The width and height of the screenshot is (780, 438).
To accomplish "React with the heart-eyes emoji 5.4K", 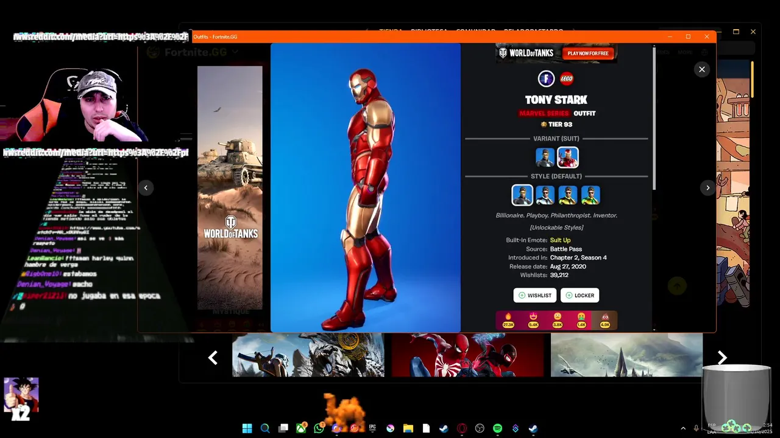I will 533,320.
